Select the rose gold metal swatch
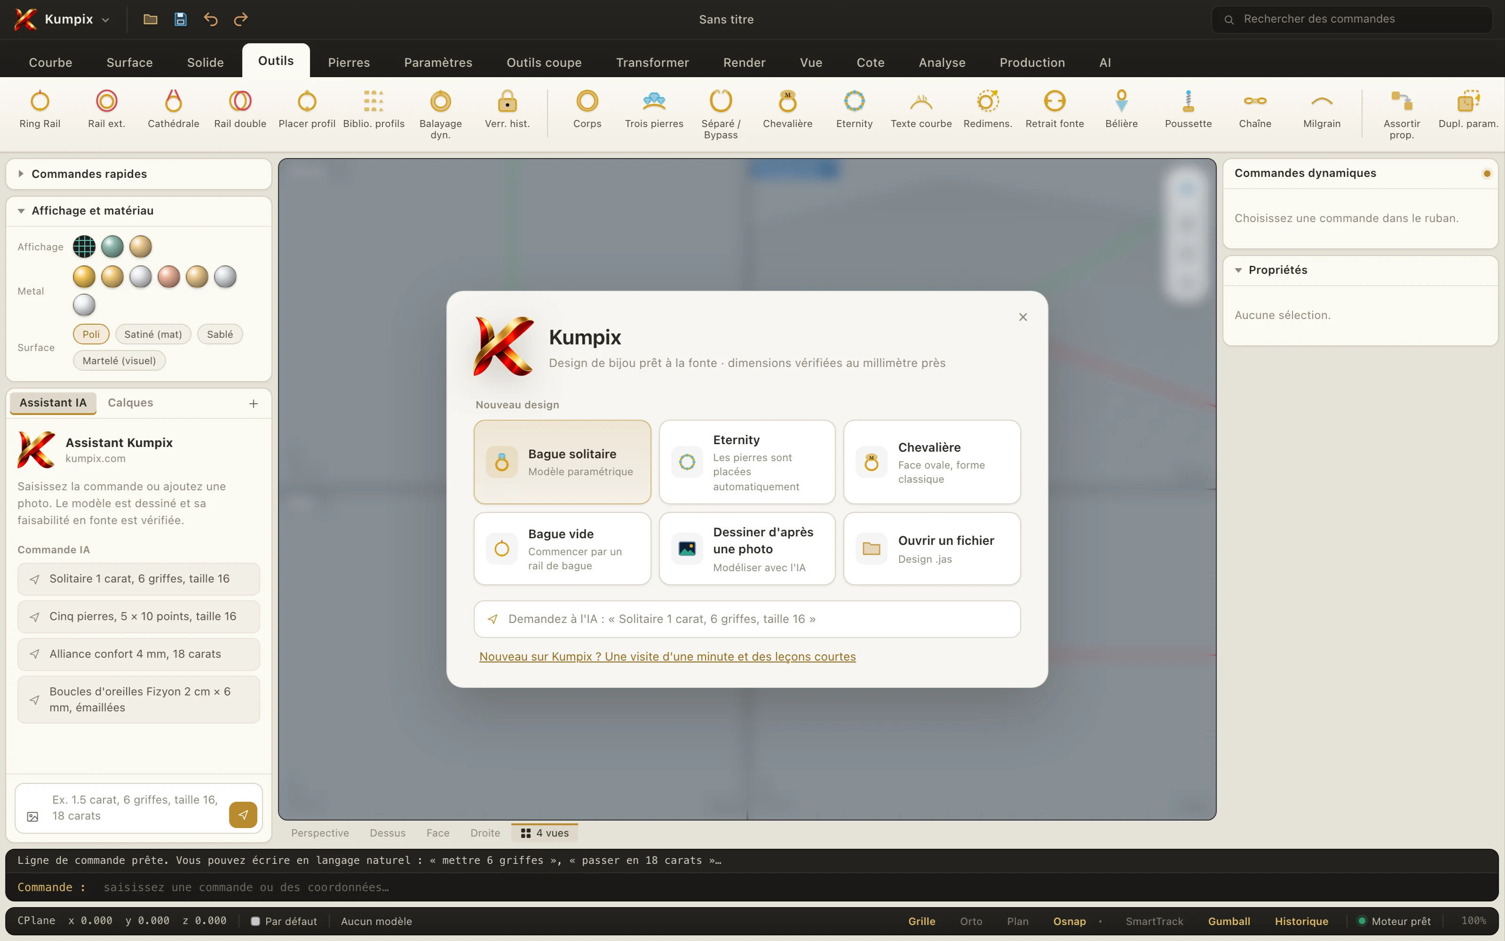The width and height of the screenshot is (1505, 941). pyautogui.click(x=168, y=276)
